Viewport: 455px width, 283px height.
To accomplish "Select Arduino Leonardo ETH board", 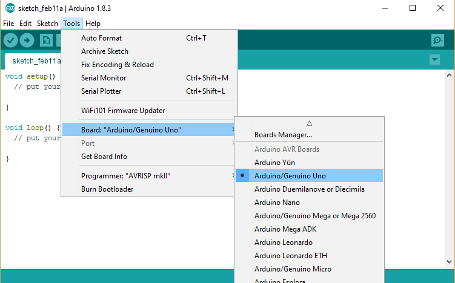I will click(x=310, y=256).
